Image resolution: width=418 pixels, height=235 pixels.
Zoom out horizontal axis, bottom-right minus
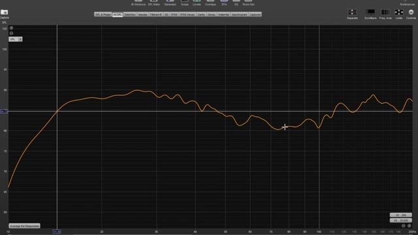404,226
